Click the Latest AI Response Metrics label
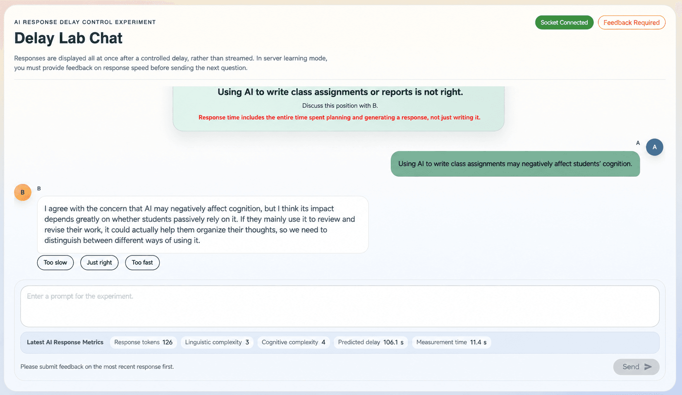682x395 pixels. point(65,342)
